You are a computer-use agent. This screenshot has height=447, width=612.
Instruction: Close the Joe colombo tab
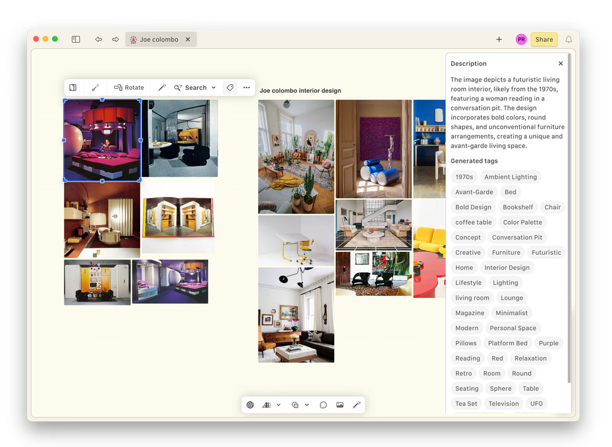click(x=187, y=40)
